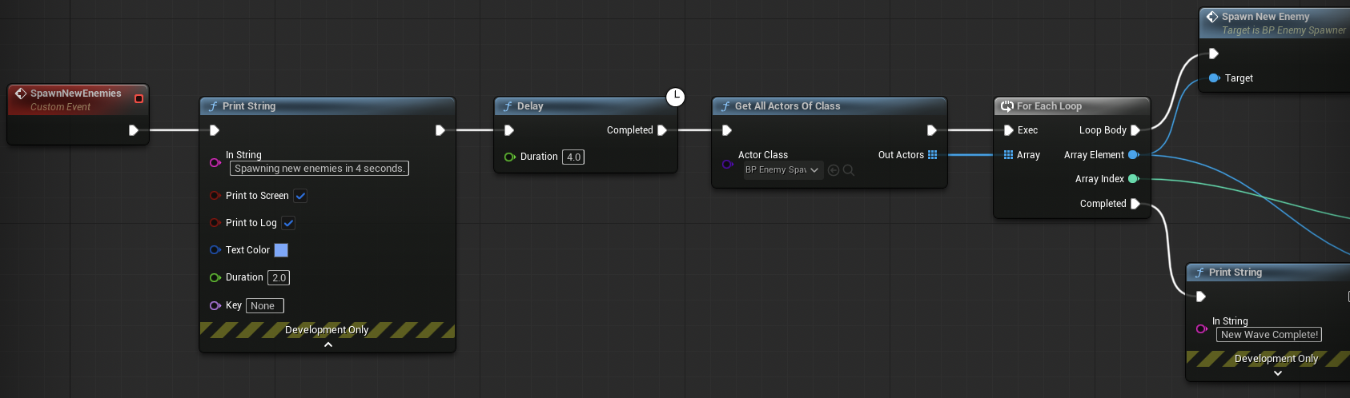
Task: Open the Text Color swatch picker
Action: click(x=281, y=250)
